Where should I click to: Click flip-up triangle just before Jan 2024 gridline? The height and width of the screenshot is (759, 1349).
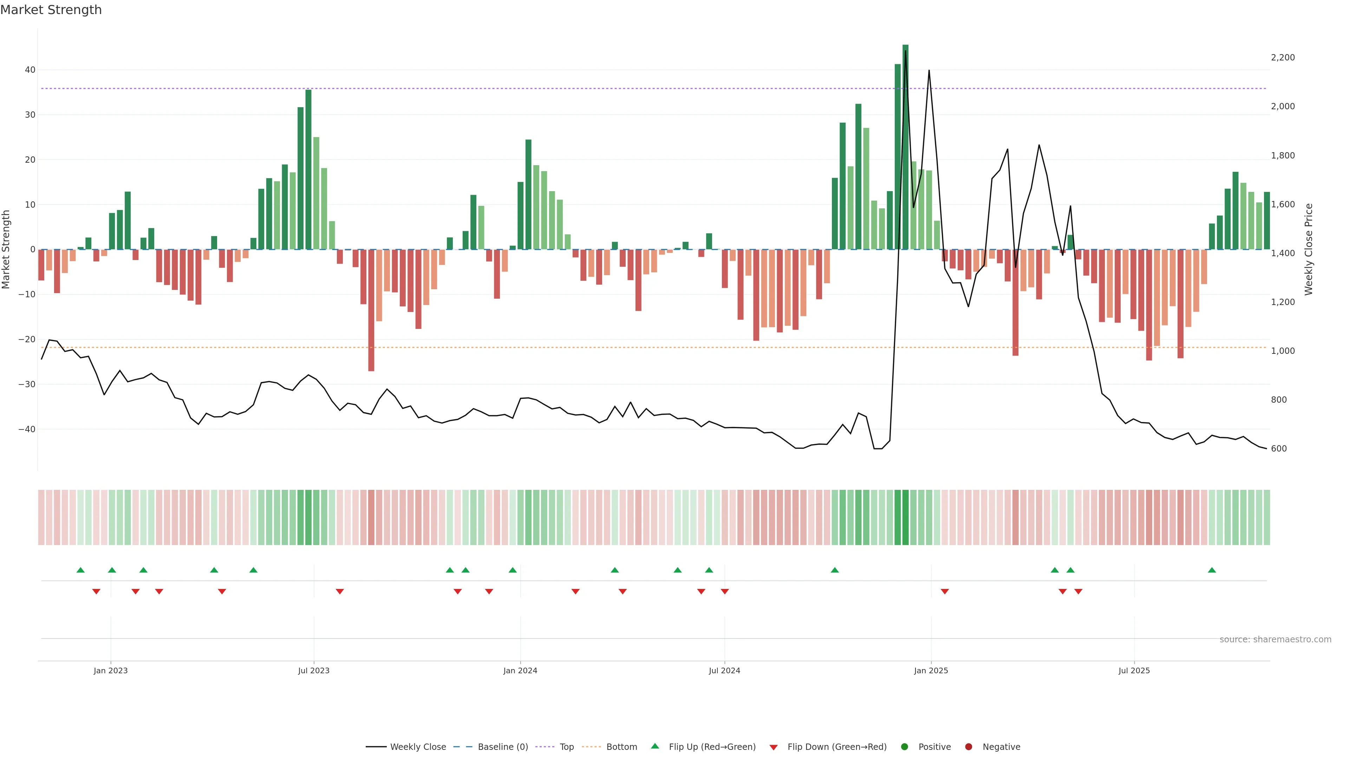(513, 570)
